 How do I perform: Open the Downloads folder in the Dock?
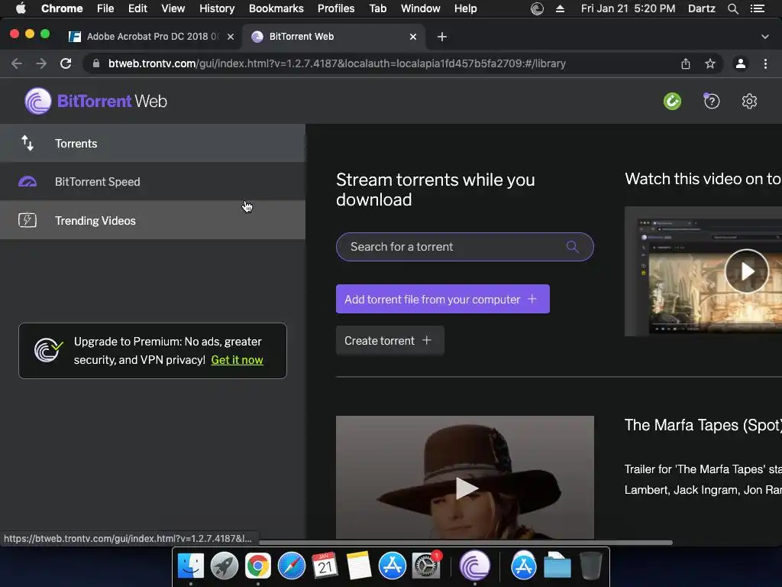tap(557, 566)
